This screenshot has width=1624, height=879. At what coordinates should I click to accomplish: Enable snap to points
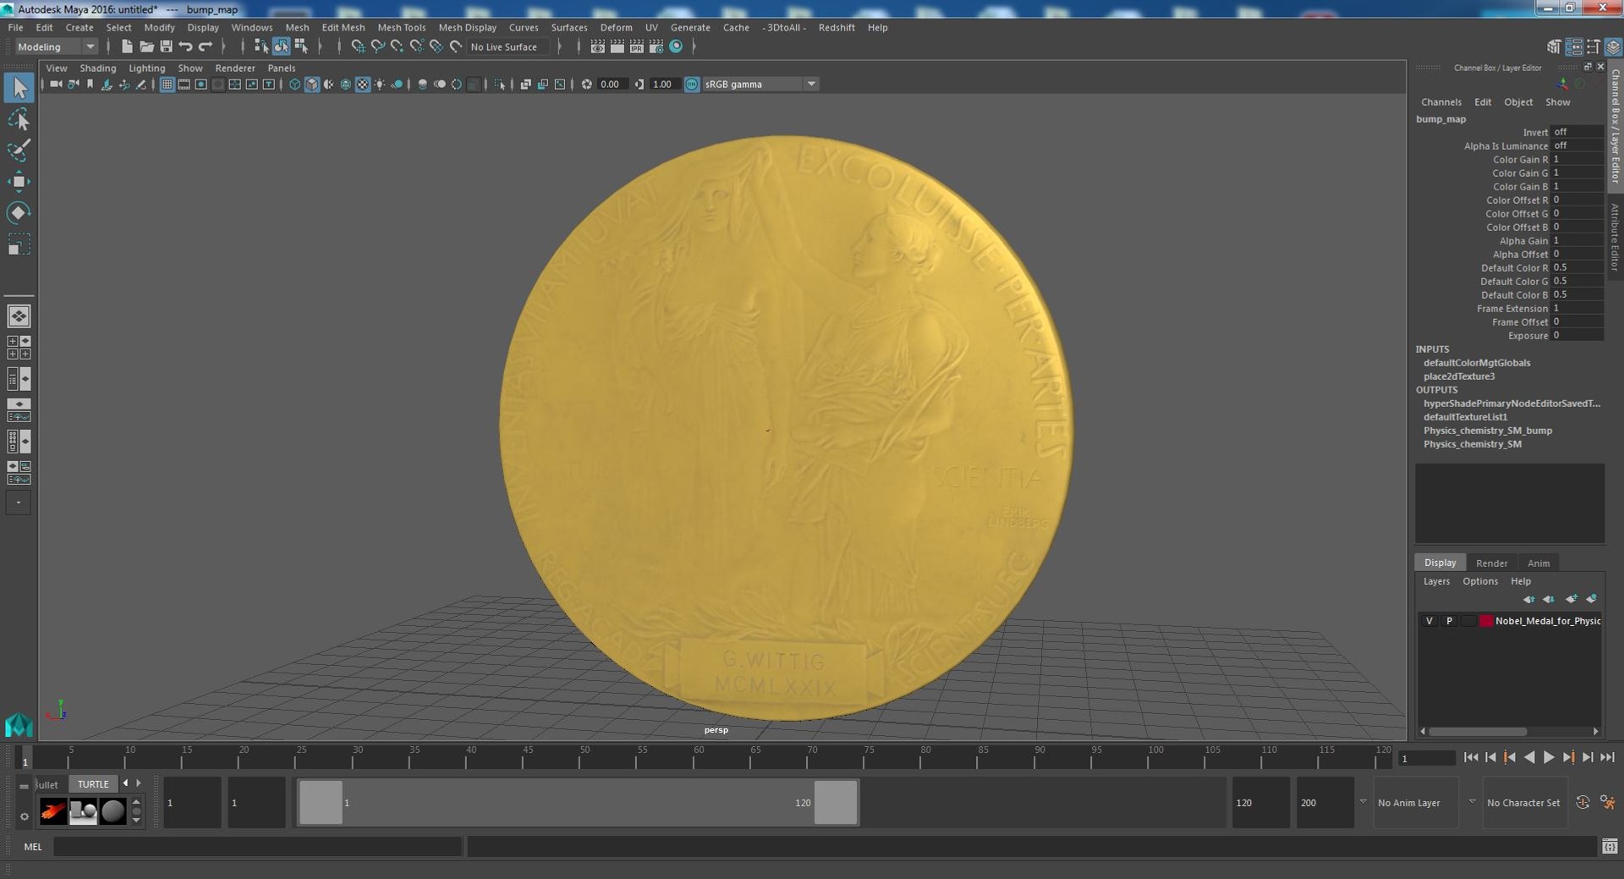tap(397, 47)
